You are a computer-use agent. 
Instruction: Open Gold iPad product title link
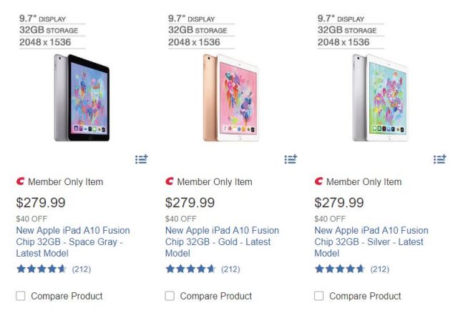[219, 242]
